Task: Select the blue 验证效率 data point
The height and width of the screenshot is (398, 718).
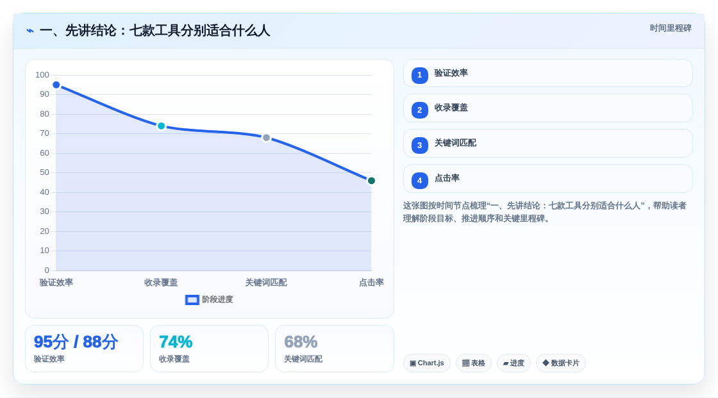Action: click(x=56, y=85)
